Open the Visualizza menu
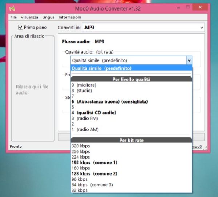Viewport: 218px width, 197px height. [x=29, y=17]
